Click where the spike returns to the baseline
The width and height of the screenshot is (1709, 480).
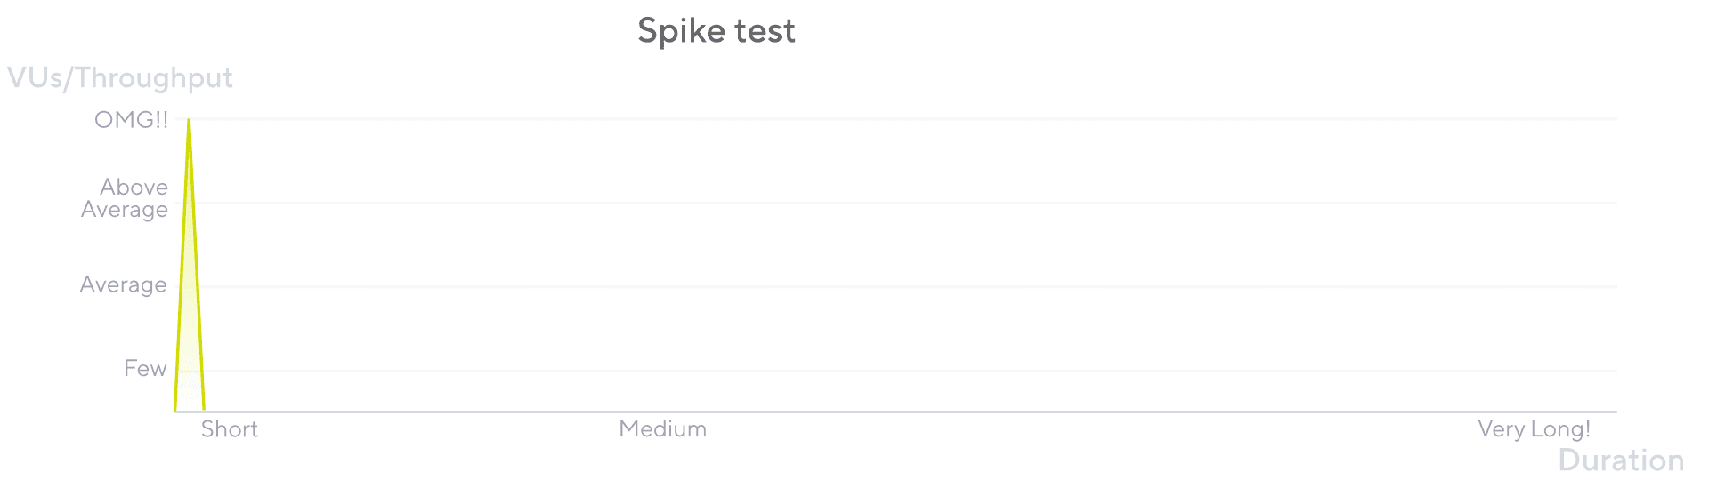coord(204,410)
